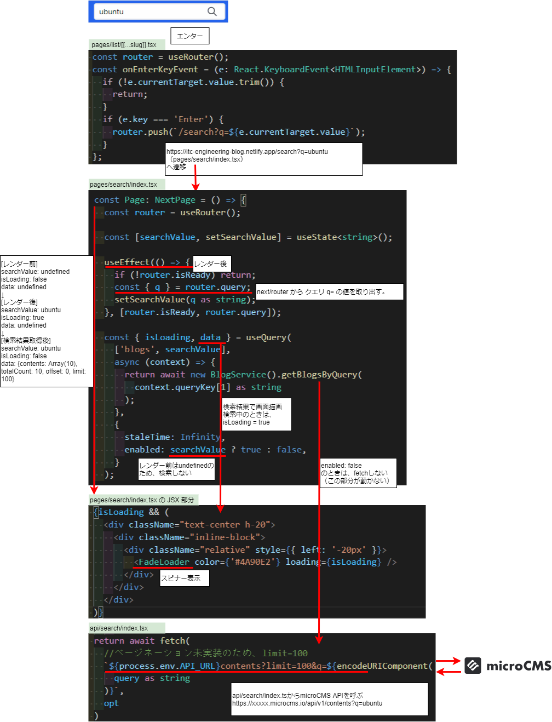This screenshot has width=552, height=722.
Task: Click the 'setSearchValue(q as string);' line
Action: (185, 300)
